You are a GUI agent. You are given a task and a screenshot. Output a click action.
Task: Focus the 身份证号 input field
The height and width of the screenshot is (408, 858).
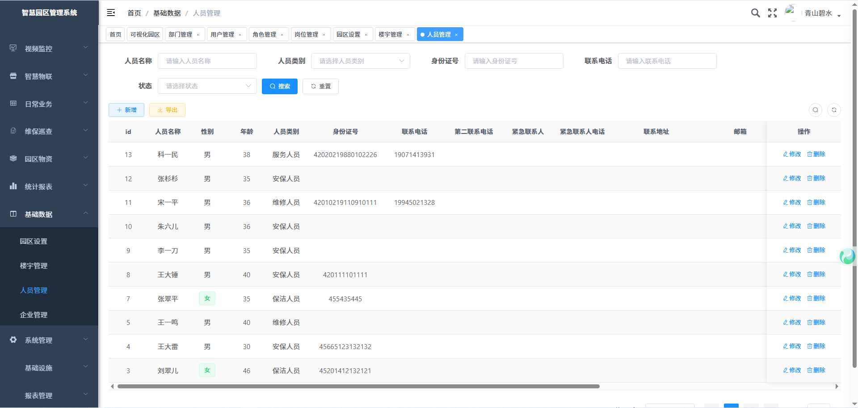click(x=513, y=61)
